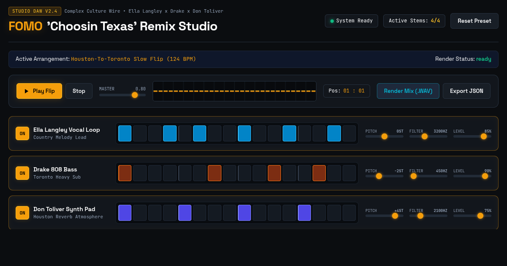Click the Render Status: ready label
This screenshot has height=266, width=507.
[x=463, y=59]
